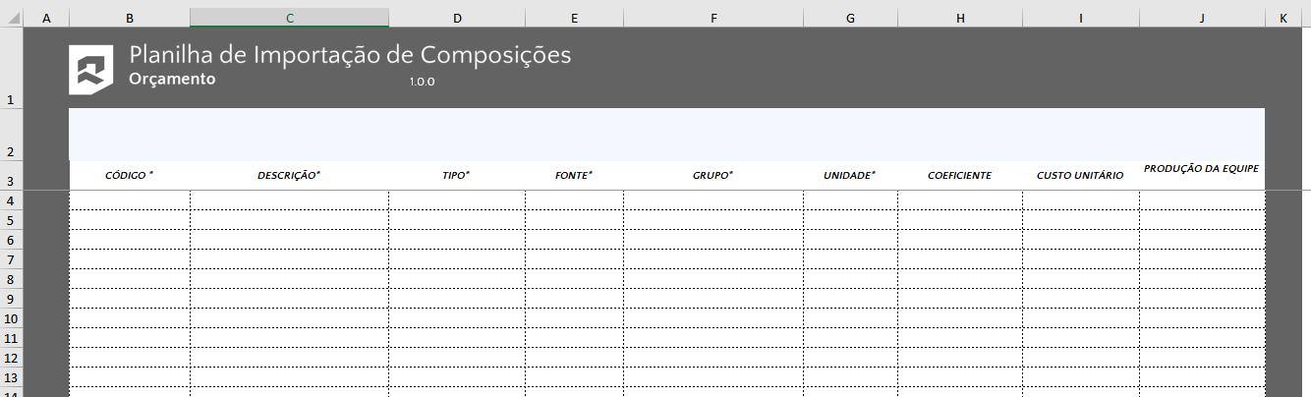The height and width of the screenshot is (397, 1311).
Task: Select column F header
Action: pos(712,18)
